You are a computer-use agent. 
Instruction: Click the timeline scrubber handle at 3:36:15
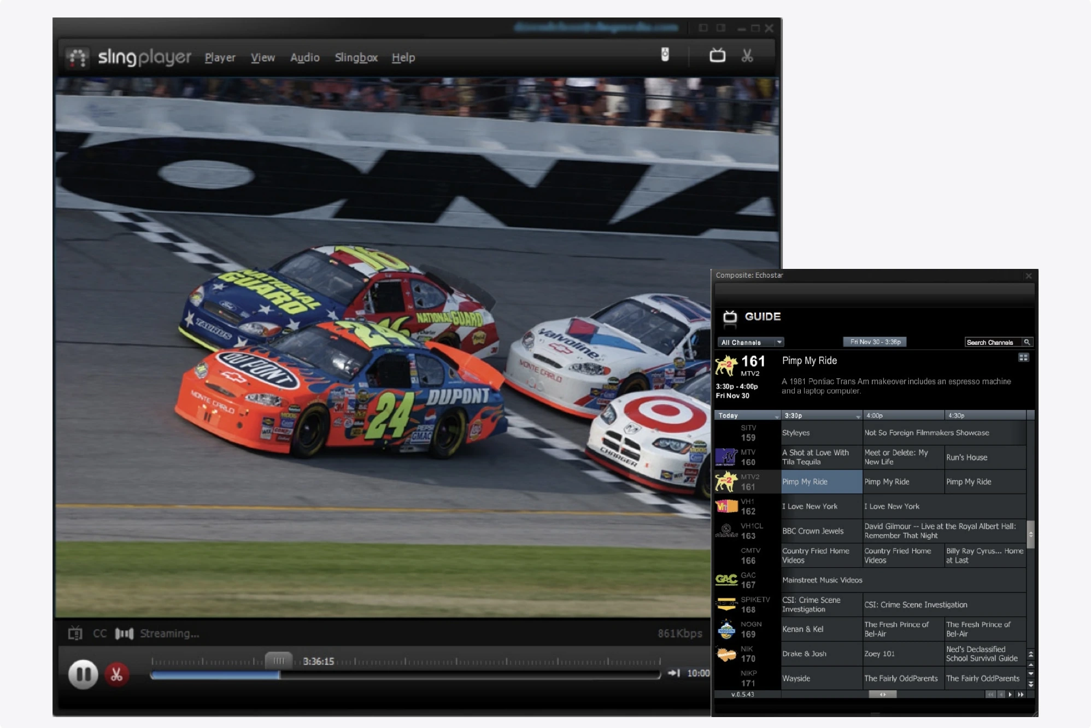coord(279,661)
